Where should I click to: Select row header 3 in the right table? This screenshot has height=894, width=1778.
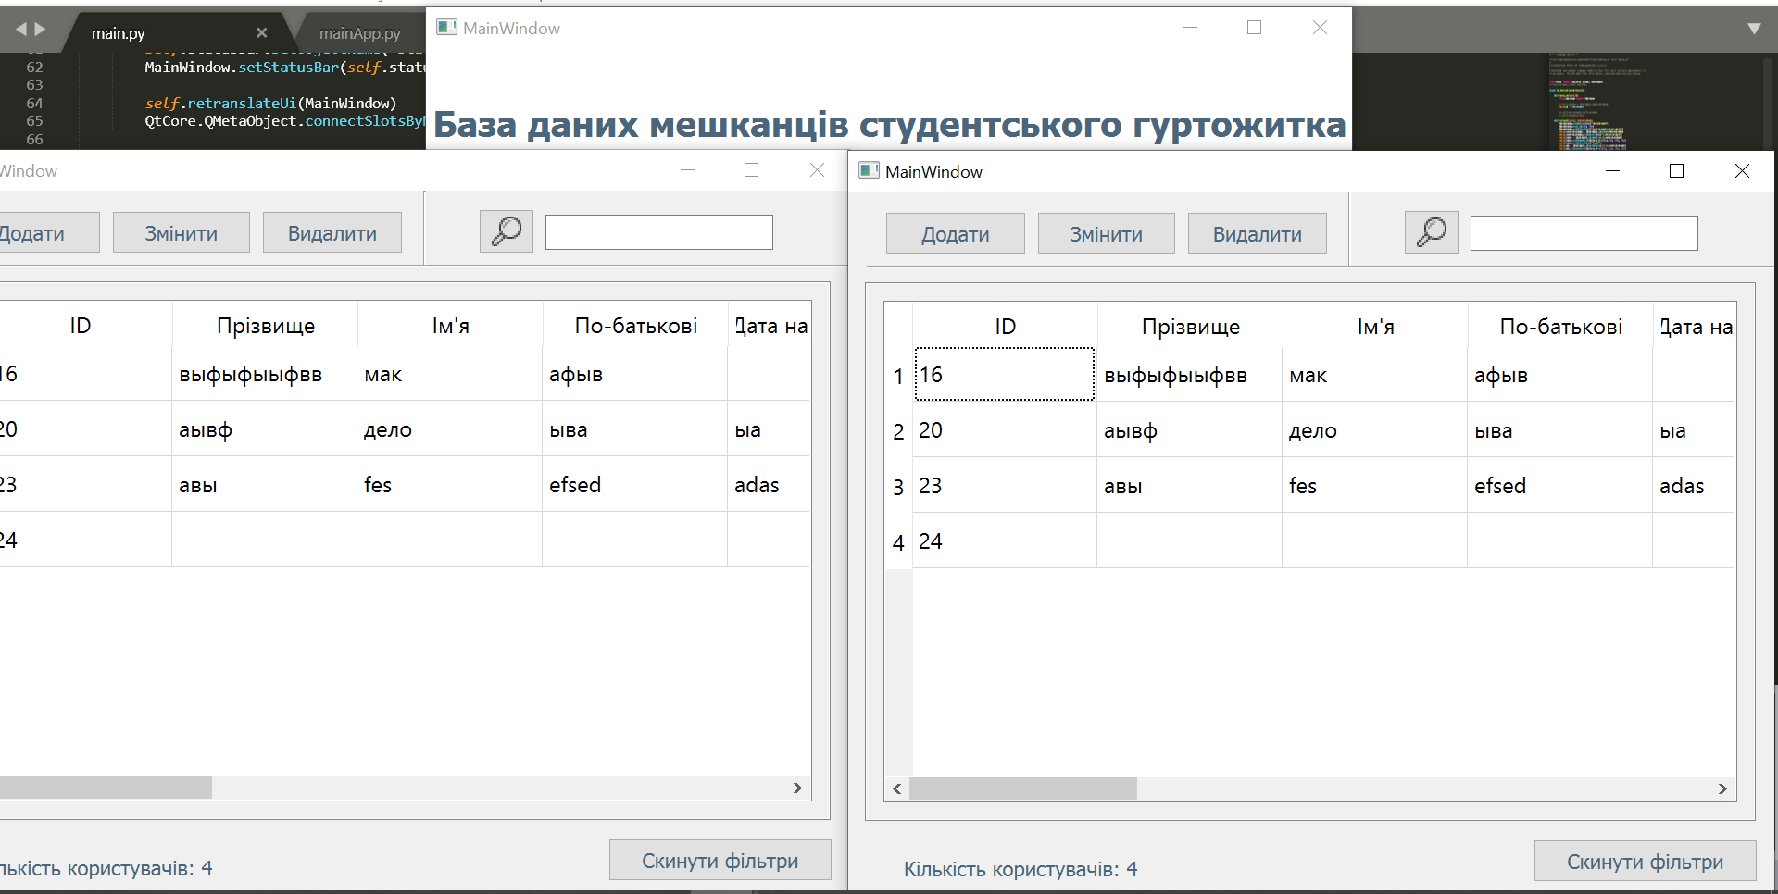(898, 487)
